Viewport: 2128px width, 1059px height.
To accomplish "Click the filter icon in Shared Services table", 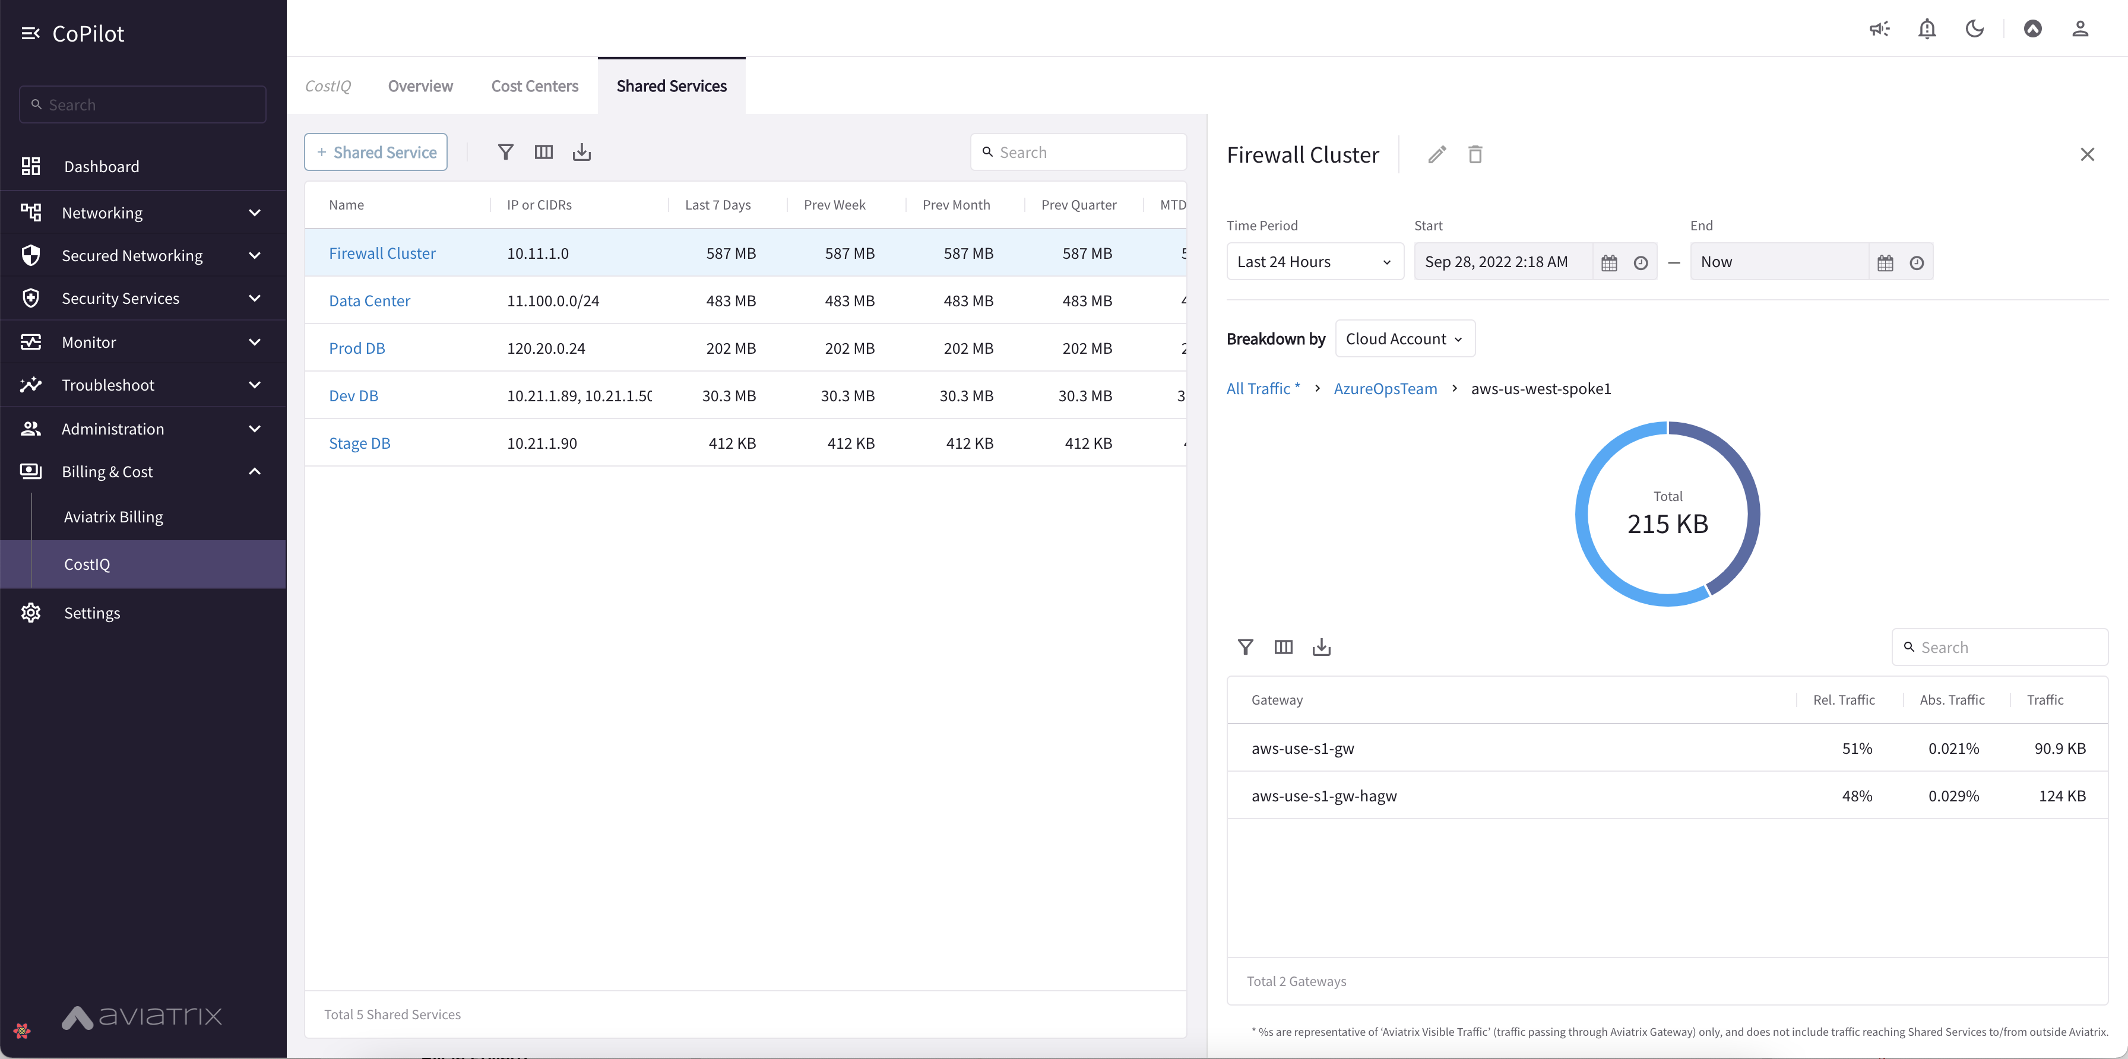I will pos(505,152).
